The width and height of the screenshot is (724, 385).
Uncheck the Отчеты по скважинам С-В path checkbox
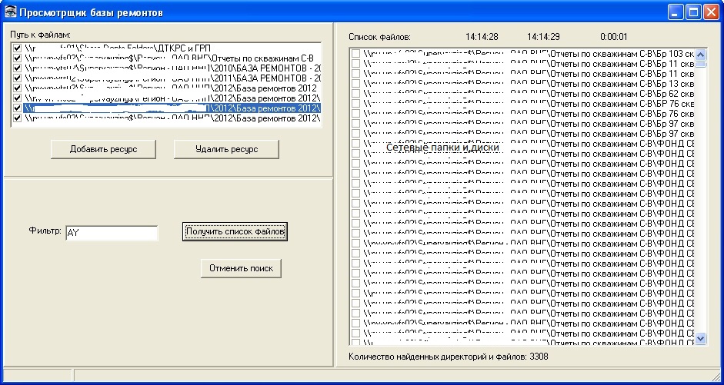[x=18, y=58]
